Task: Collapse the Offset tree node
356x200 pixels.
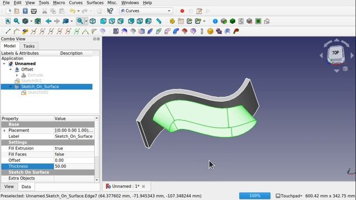Action: [11, 69]
